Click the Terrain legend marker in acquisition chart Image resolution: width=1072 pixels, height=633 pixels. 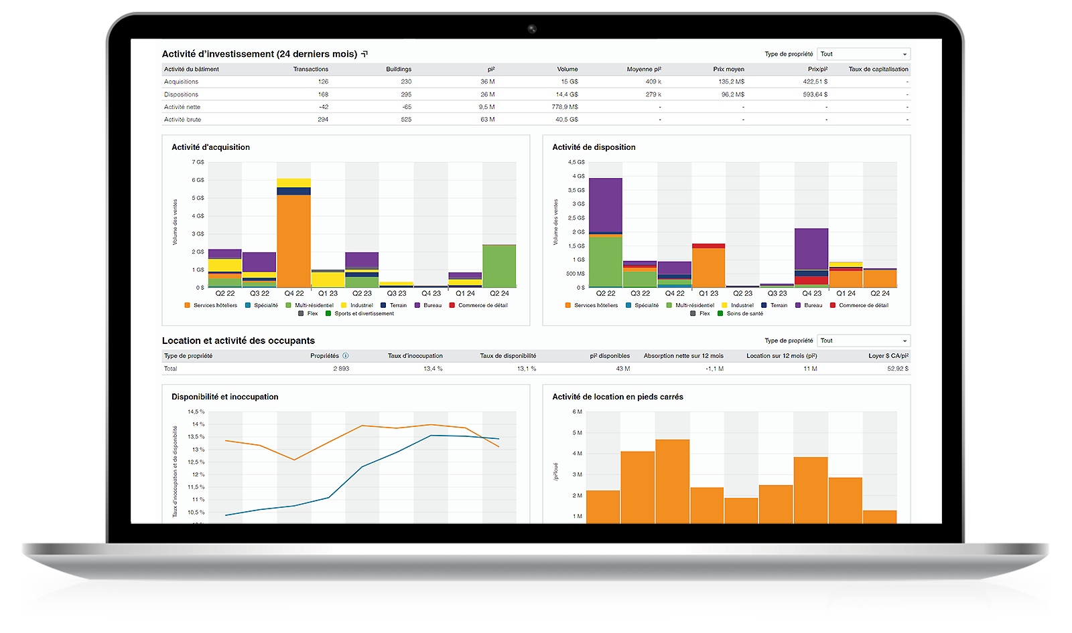click(383, 305)
